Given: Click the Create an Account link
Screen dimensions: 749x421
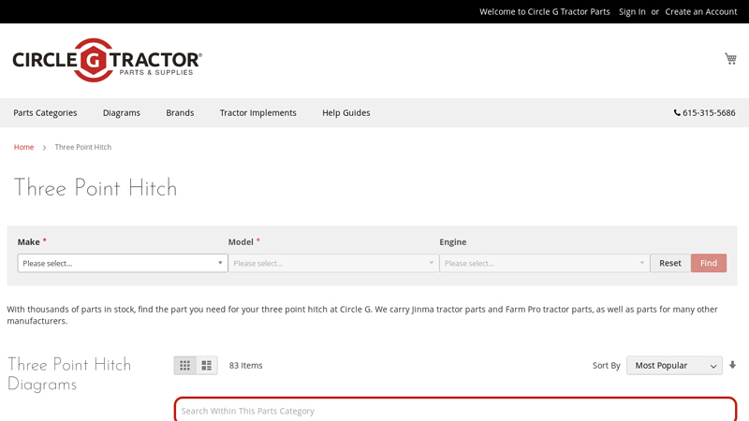Looking at the screenshot, I should point(701,11).
